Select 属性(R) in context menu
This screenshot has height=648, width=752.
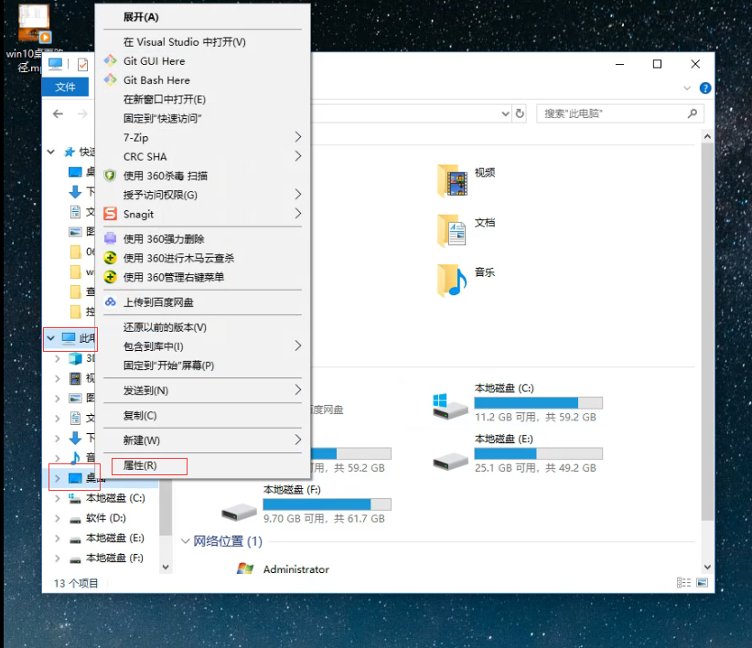point(140,465)
